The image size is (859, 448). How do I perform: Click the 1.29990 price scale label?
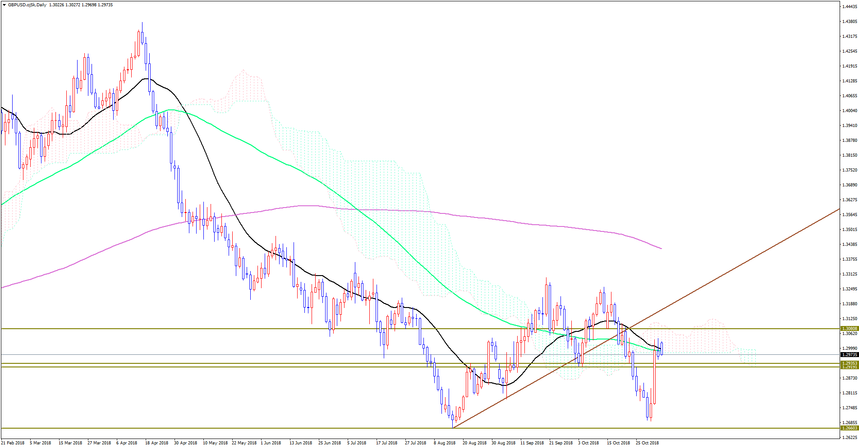850,348
